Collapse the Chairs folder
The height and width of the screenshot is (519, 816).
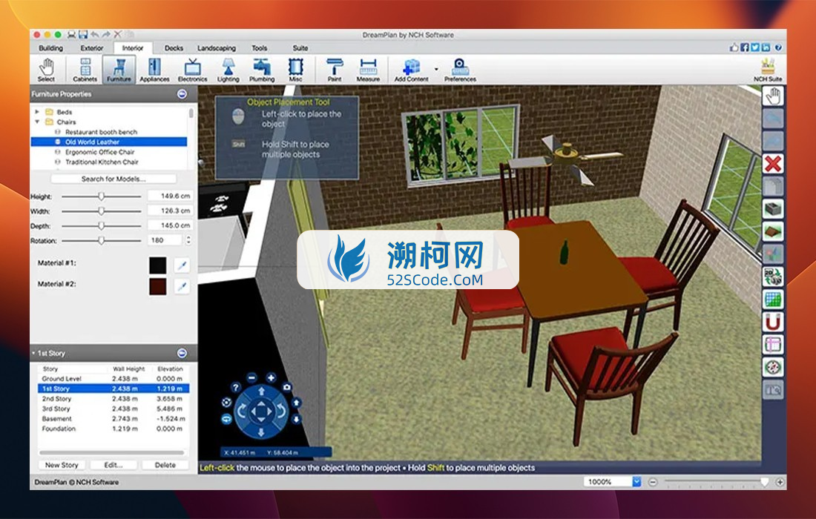point(37,122)
